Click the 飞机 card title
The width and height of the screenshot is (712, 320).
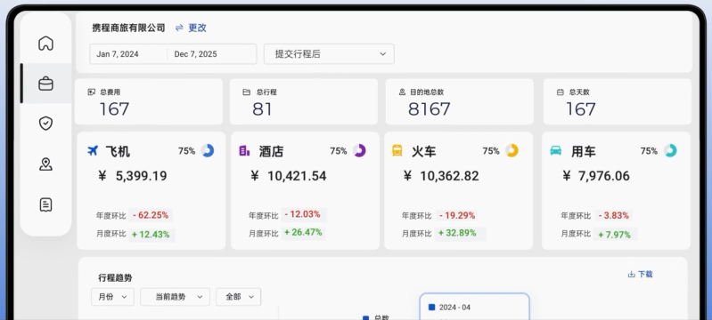[x=118, y=151]
